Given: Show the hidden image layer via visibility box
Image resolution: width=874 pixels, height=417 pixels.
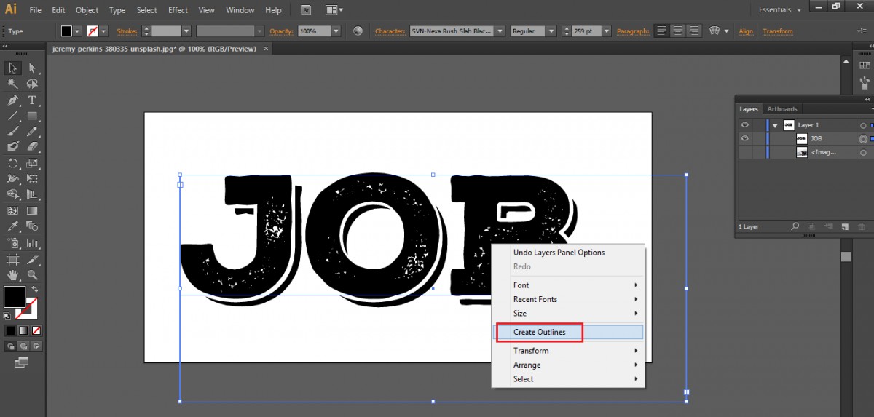Looking at the screenshot, I should coord(744,152).
